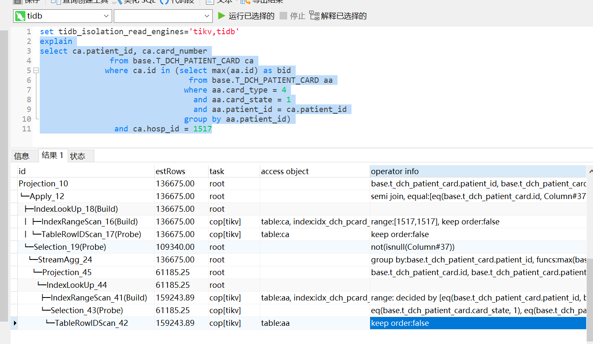Viewport: 593px width, 344px height.
Task: Click the 'table:aa' access object cell
Action: 315,323
